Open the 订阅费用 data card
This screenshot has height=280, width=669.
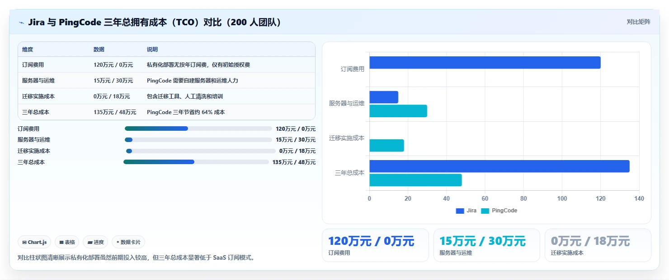(375, 245)
